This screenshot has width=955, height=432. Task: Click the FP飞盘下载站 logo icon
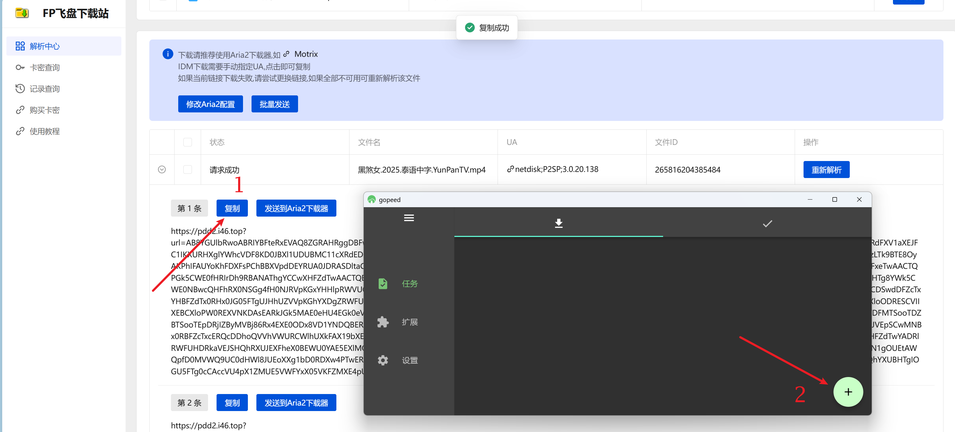pos(22,13)
